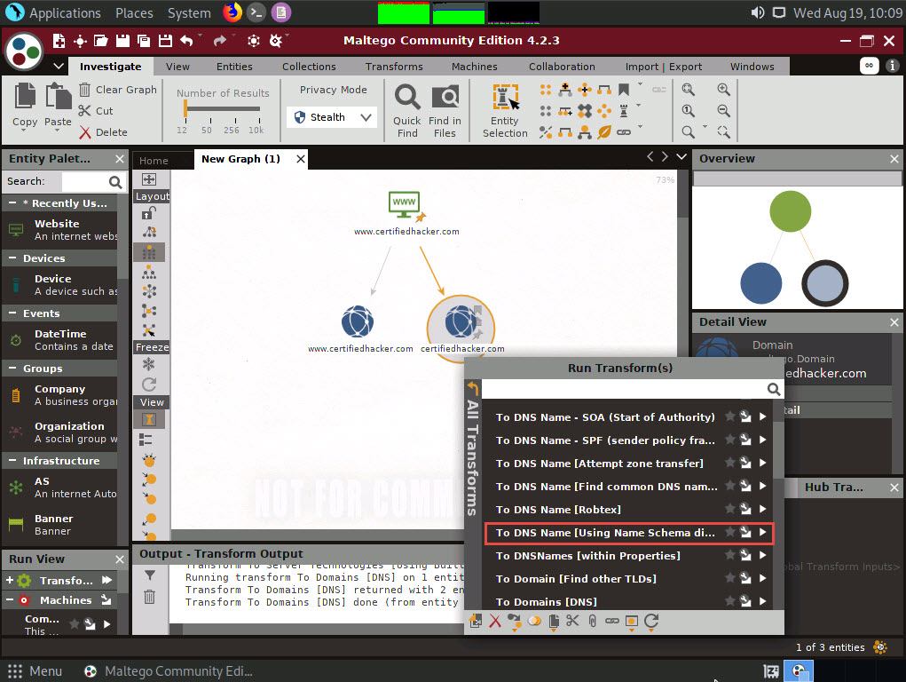
Task: Open the Transforms ribbon tab
Action: tap(394, 67)
